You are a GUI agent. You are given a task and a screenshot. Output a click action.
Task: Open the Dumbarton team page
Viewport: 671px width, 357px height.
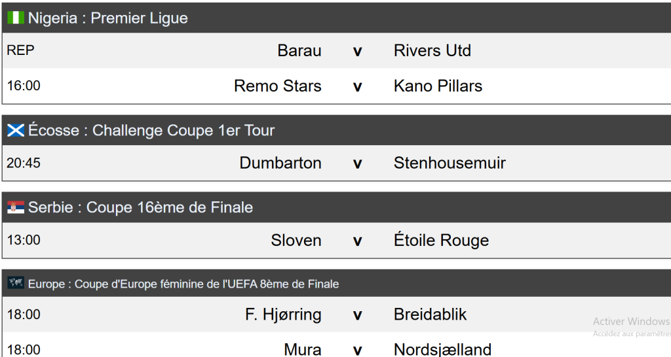coord(280,163)
